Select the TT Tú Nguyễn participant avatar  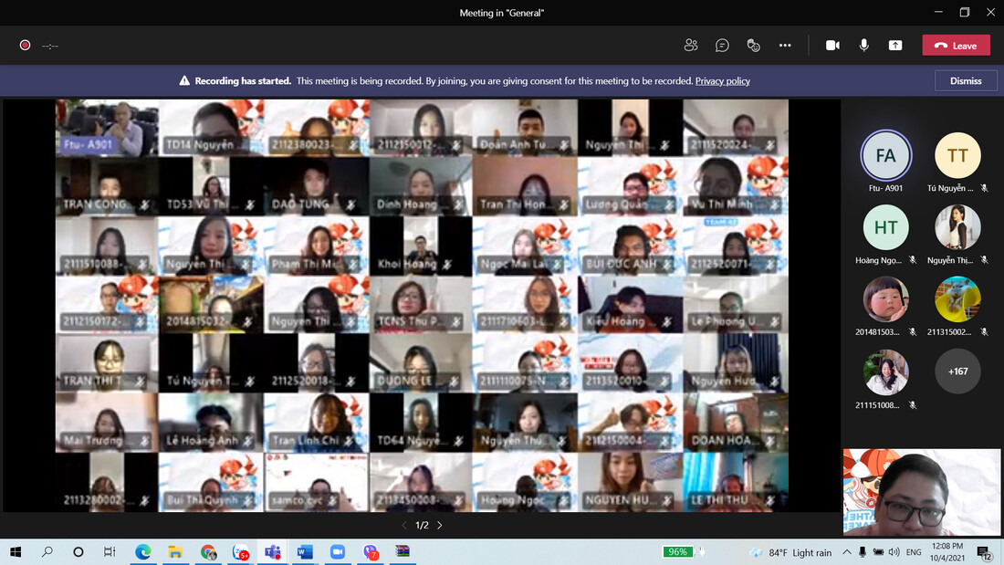tap(957, 156)
